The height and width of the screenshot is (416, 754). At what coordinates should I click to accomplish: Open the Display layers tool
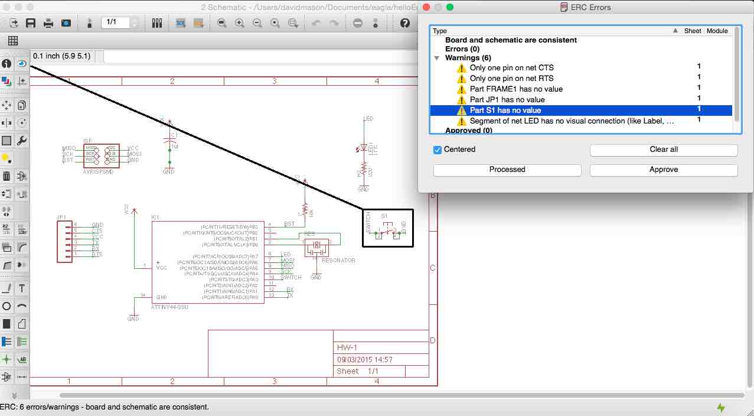[6, 81]
